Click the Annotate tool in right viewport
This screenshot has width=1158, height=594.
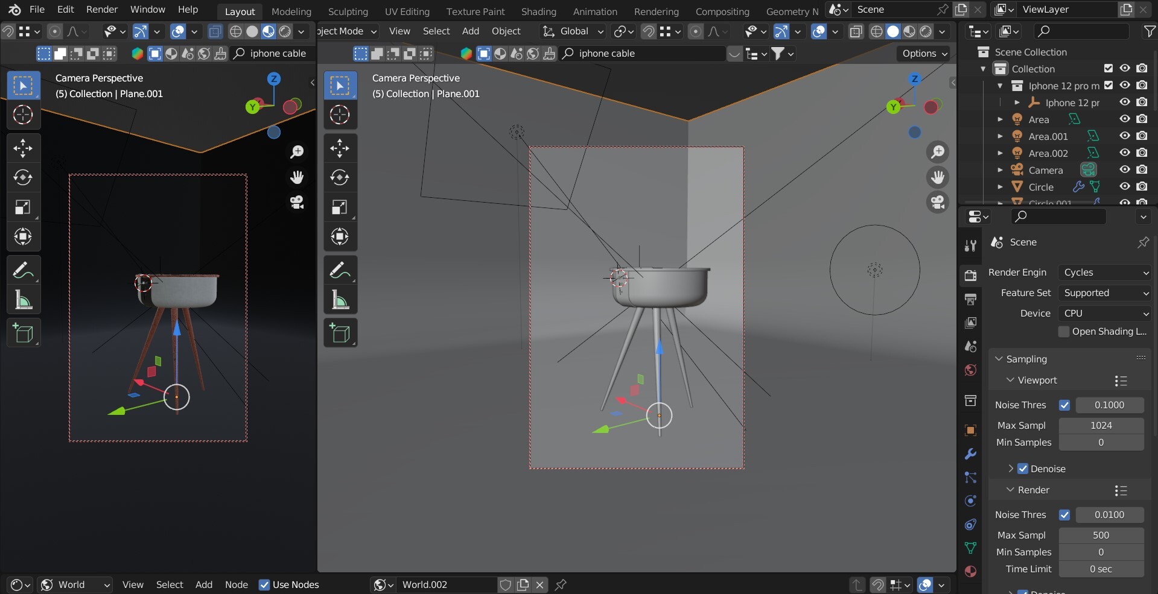pos(340,270)
